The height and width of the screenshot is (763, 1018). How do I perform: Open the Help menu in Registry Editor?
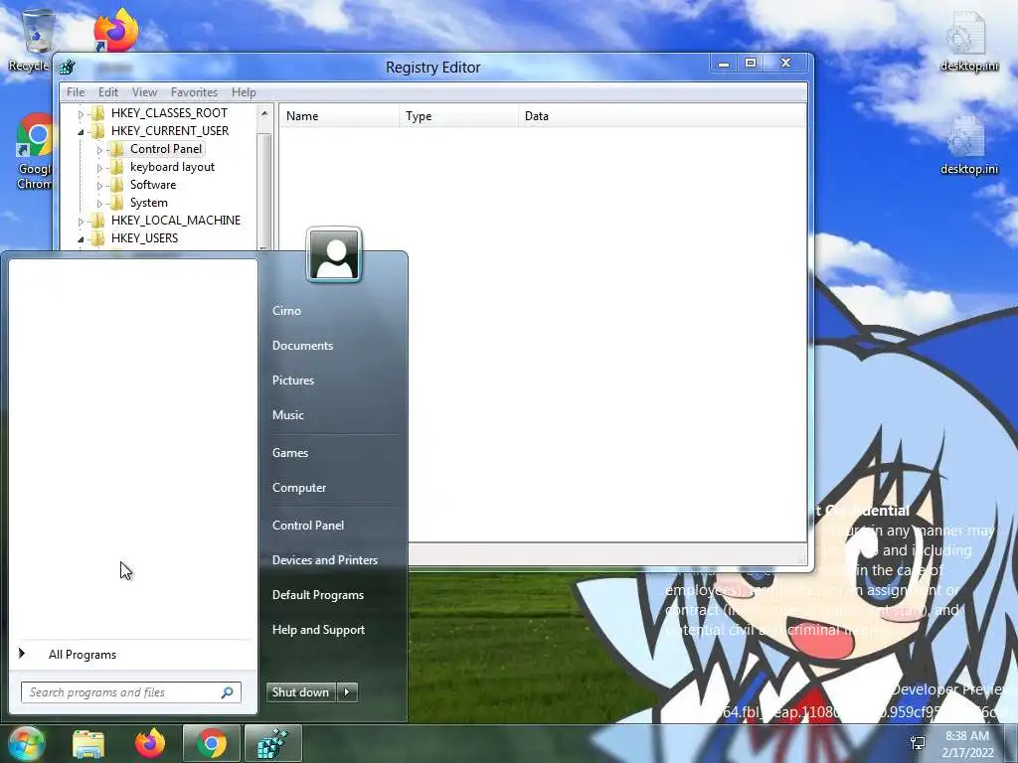(x=244, y=92)
